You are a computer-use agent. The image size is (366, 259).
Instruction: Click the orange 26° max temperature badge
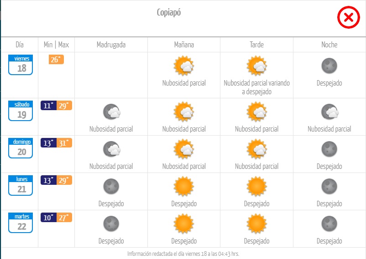56,59
